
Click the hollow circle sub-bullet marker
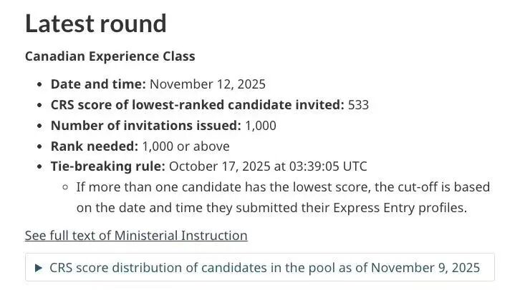[x=65, y=187]
